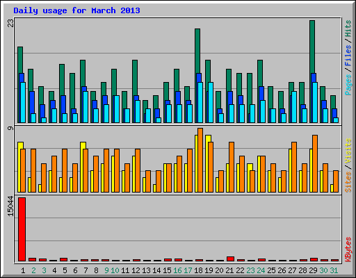Click day label 9 on the x-axis
The height and width of the screenshot is (278, 356).
coord(106,270)
